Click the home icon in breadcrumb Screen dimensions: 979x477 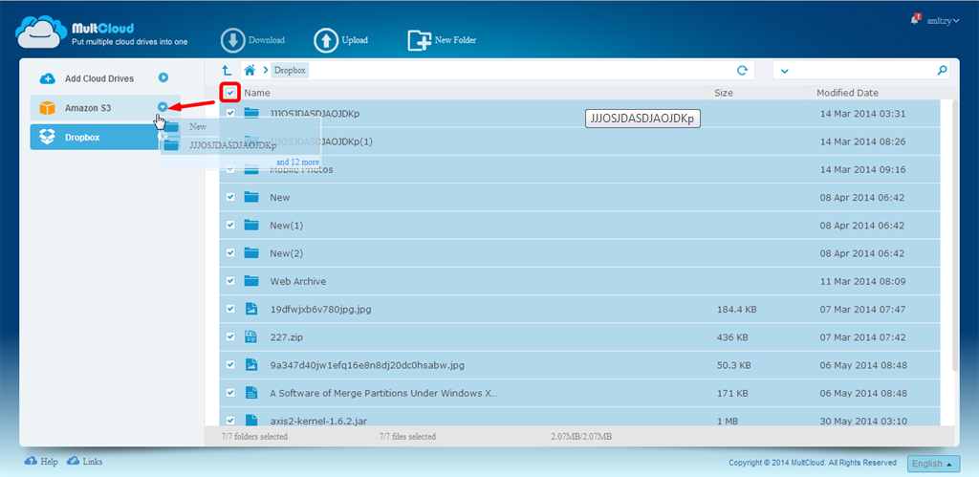click(250, 70)
